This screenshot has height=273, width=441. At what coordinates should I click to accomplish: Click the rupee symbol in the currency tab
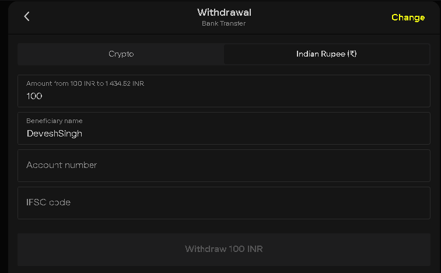(x=352, y=54)
